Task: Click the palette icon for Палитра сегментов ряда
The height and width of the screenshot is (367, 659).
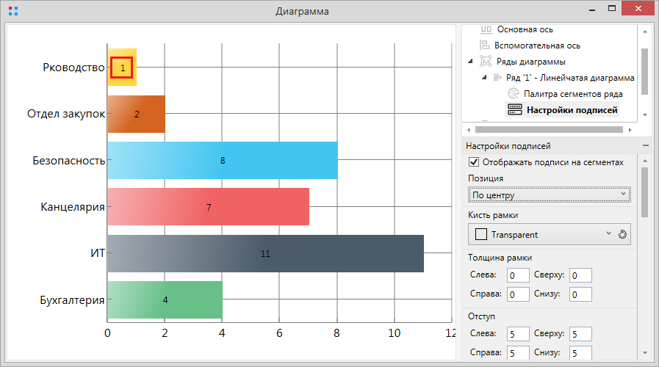Action: 514,94
